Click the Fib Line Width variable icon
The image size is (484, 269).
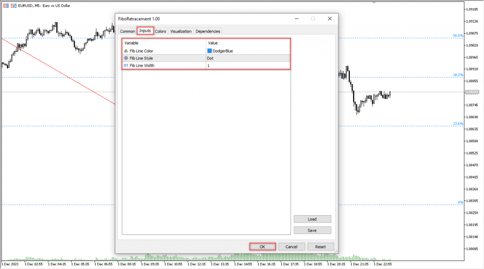coord(126,65)
